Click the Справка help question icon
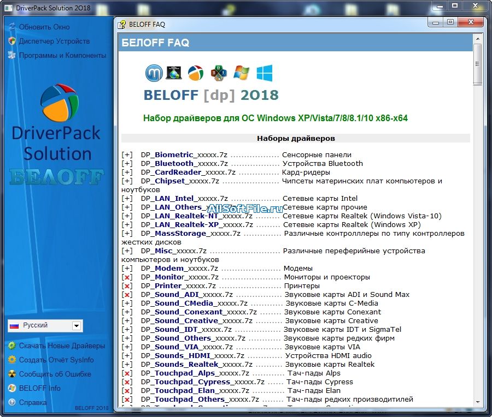492x417 pixels. [x=12, y=402]
